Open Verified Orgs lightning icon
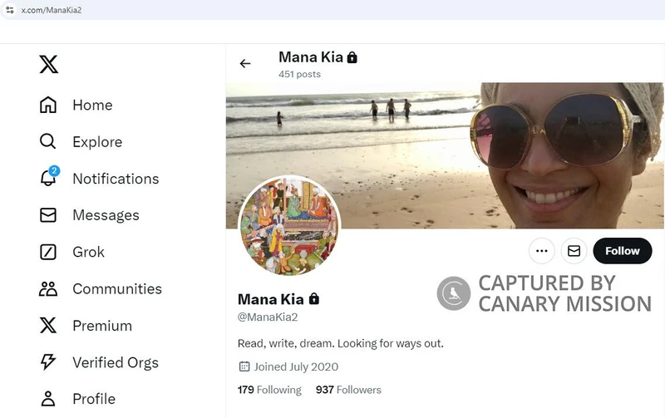665x418 pixels. click(x=48, y=362)
